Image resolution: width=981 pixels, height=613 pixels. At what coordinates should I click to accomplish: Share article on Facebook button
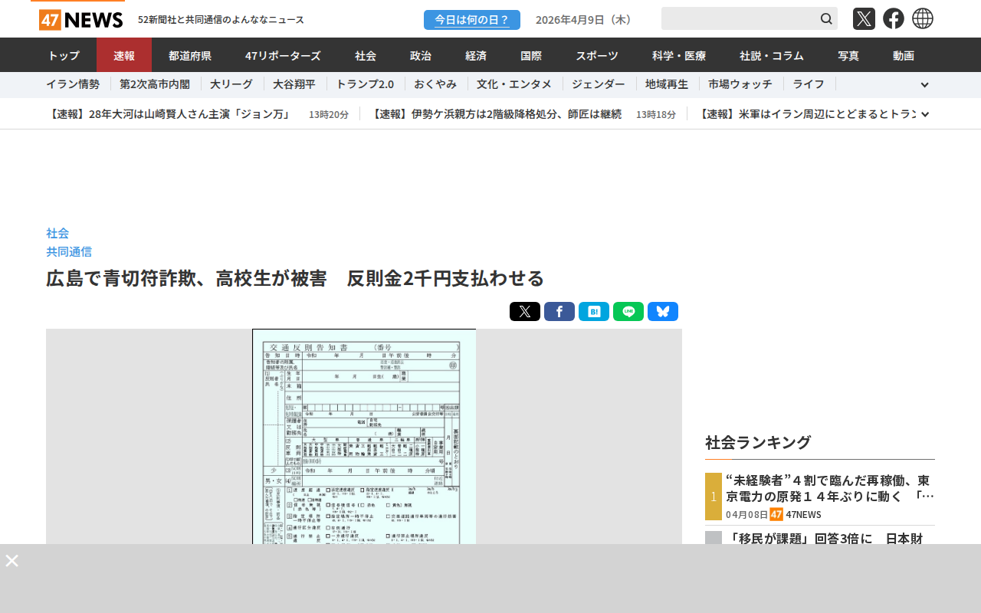pos(559,312)
